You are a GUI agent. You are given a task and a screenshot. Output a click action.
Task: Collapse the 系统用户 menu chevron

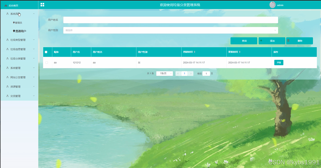(34, 14)
